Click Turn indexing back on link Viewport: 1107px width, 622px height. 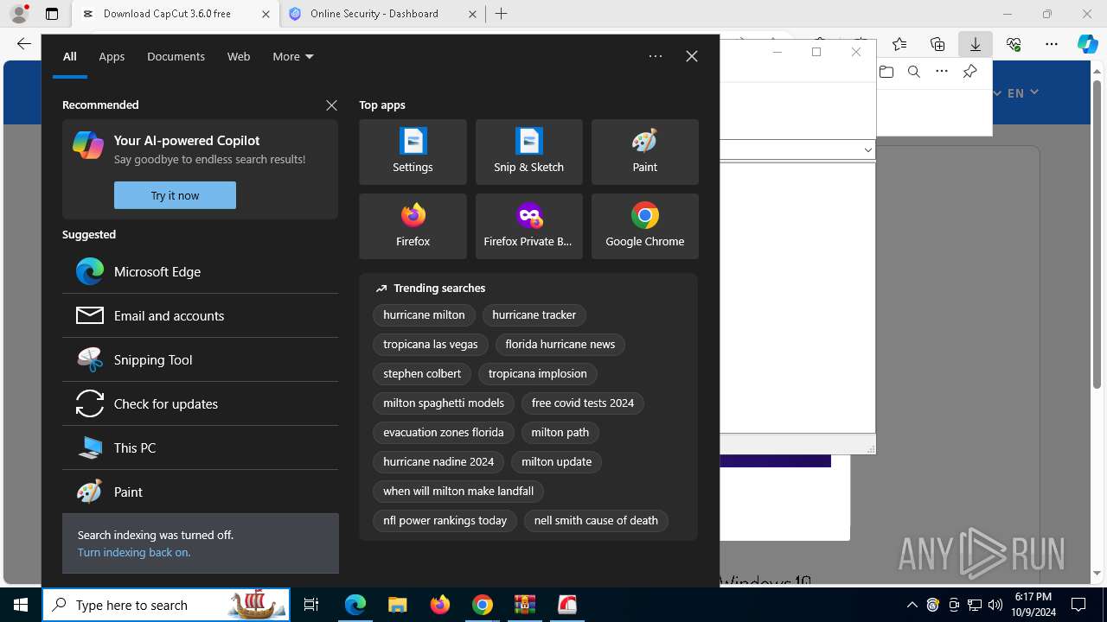(x=134, y=552)
